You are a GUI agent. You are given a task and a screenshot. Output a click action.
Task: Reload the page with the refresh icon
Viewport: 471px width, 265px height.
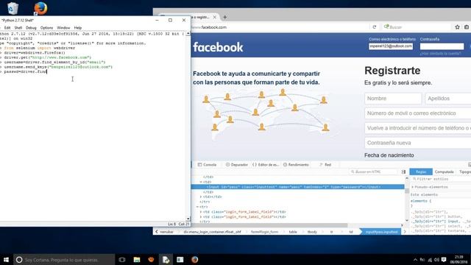[375, 27]
